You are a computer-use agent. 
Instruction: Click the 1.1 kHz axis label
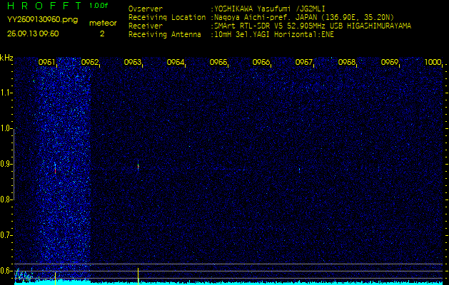coord(5,93)
